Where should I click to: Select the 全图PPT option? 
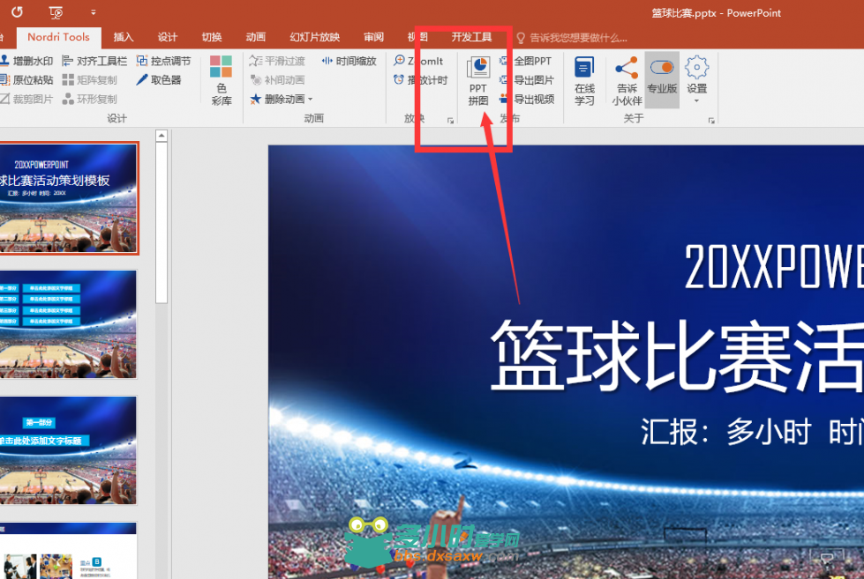525,61
